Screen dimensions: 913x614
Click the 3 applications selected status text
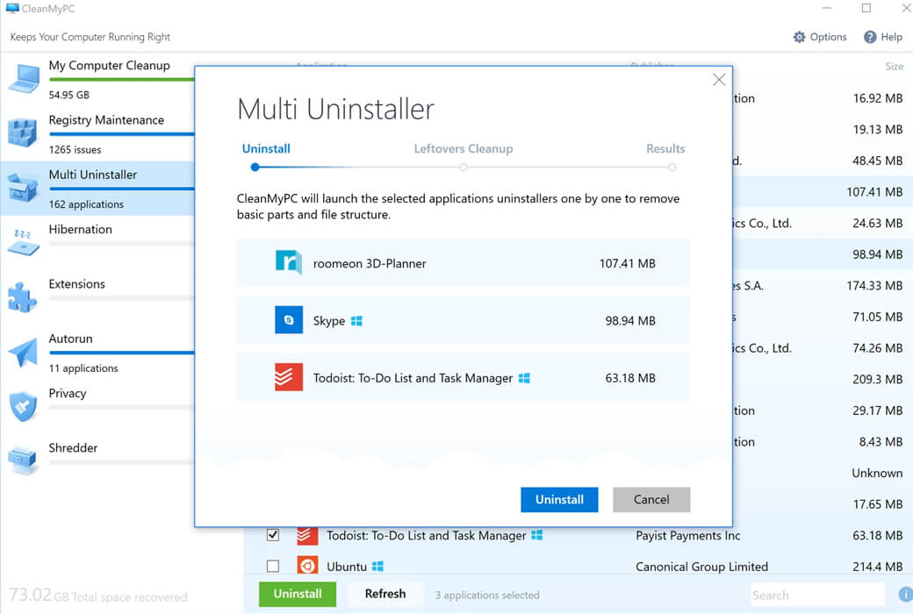[x=487, y=595]
